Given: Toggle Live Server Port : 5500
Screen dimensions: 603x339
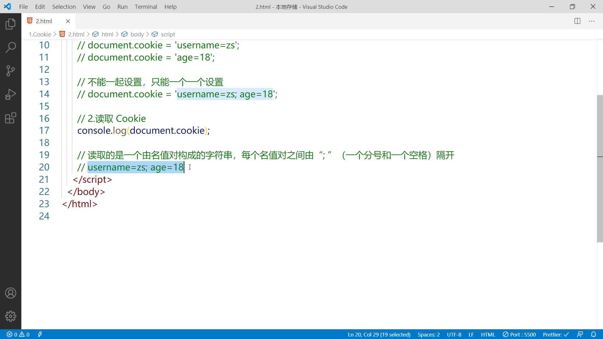Looking at the screenshot, I should pyautogui.click(x=519, y=334).
